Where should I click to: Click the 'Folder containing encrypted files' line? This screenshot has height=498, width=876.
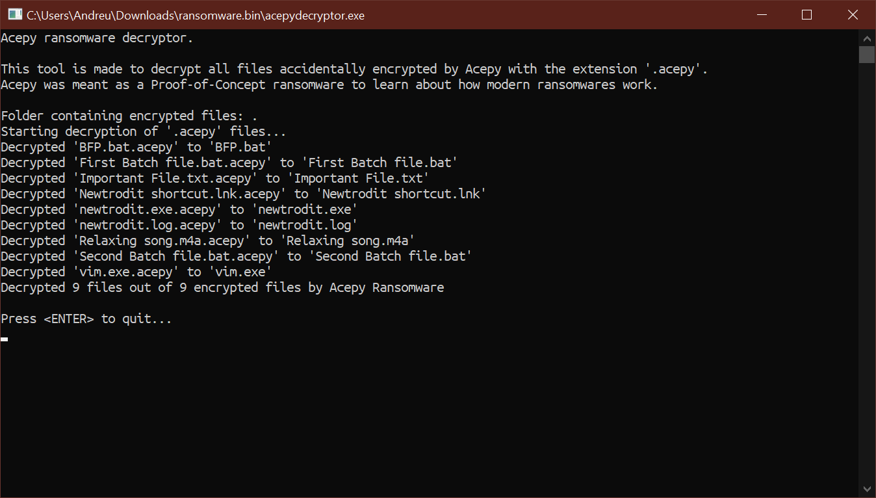(128, 115)
